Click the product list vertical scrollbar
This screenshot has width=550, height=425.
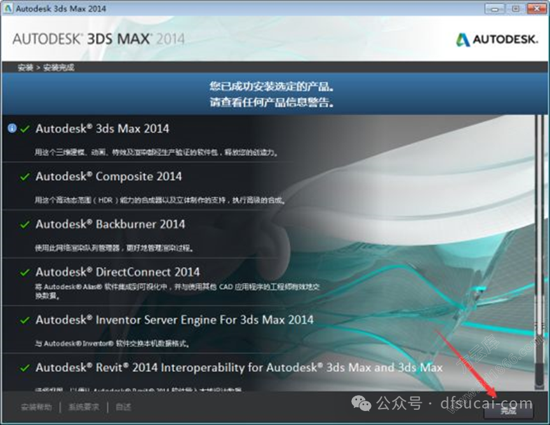tap(539, 252)
